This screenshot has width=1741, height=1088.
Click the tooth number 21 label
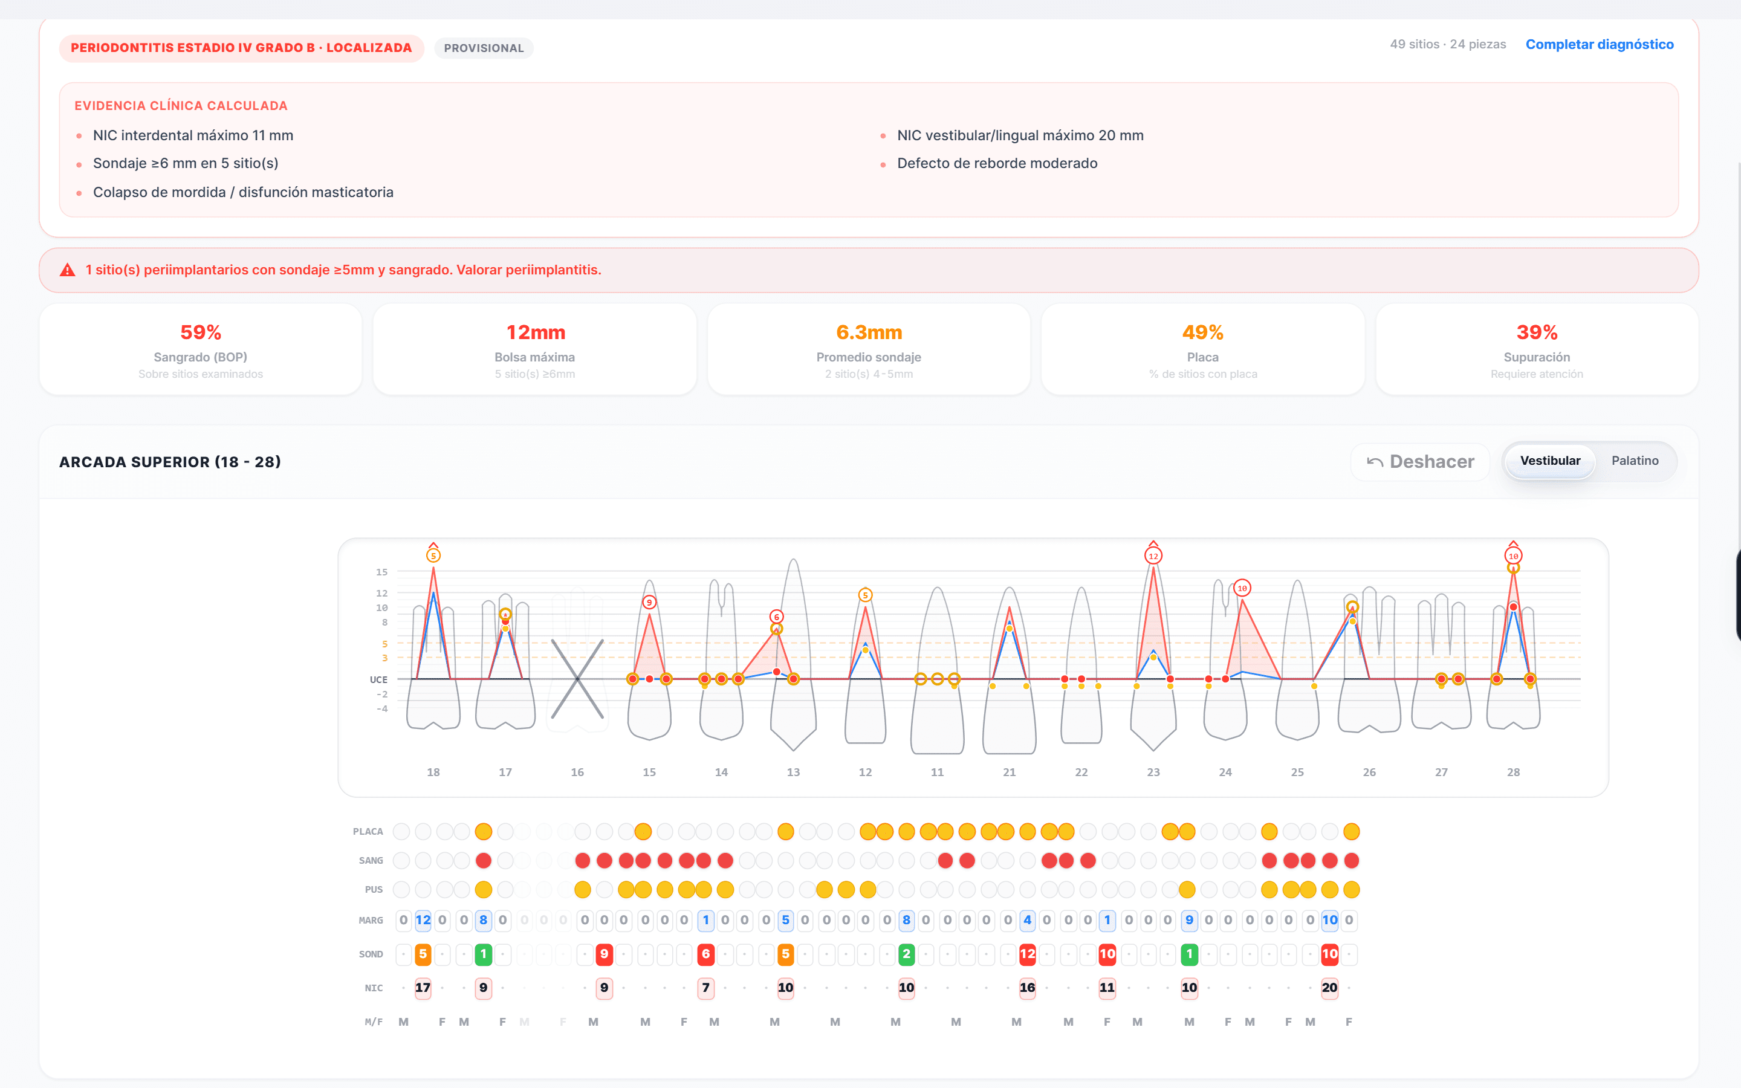point(1010,772)
